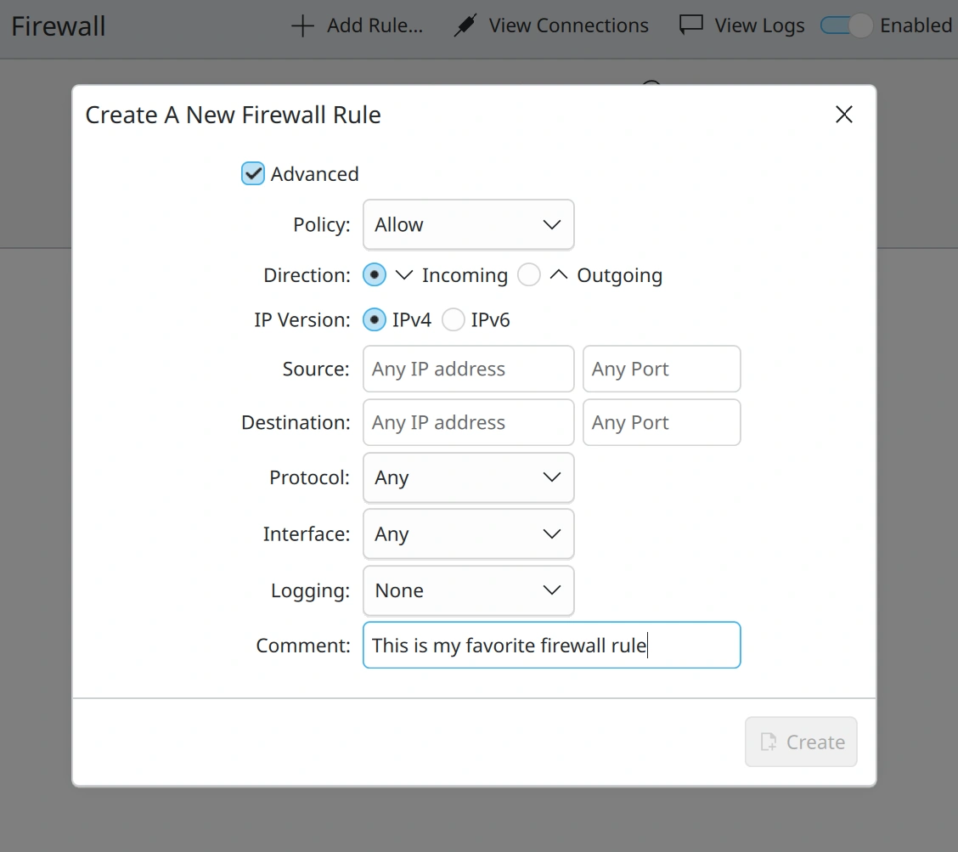Click the Enabled label text

point(916,25)
